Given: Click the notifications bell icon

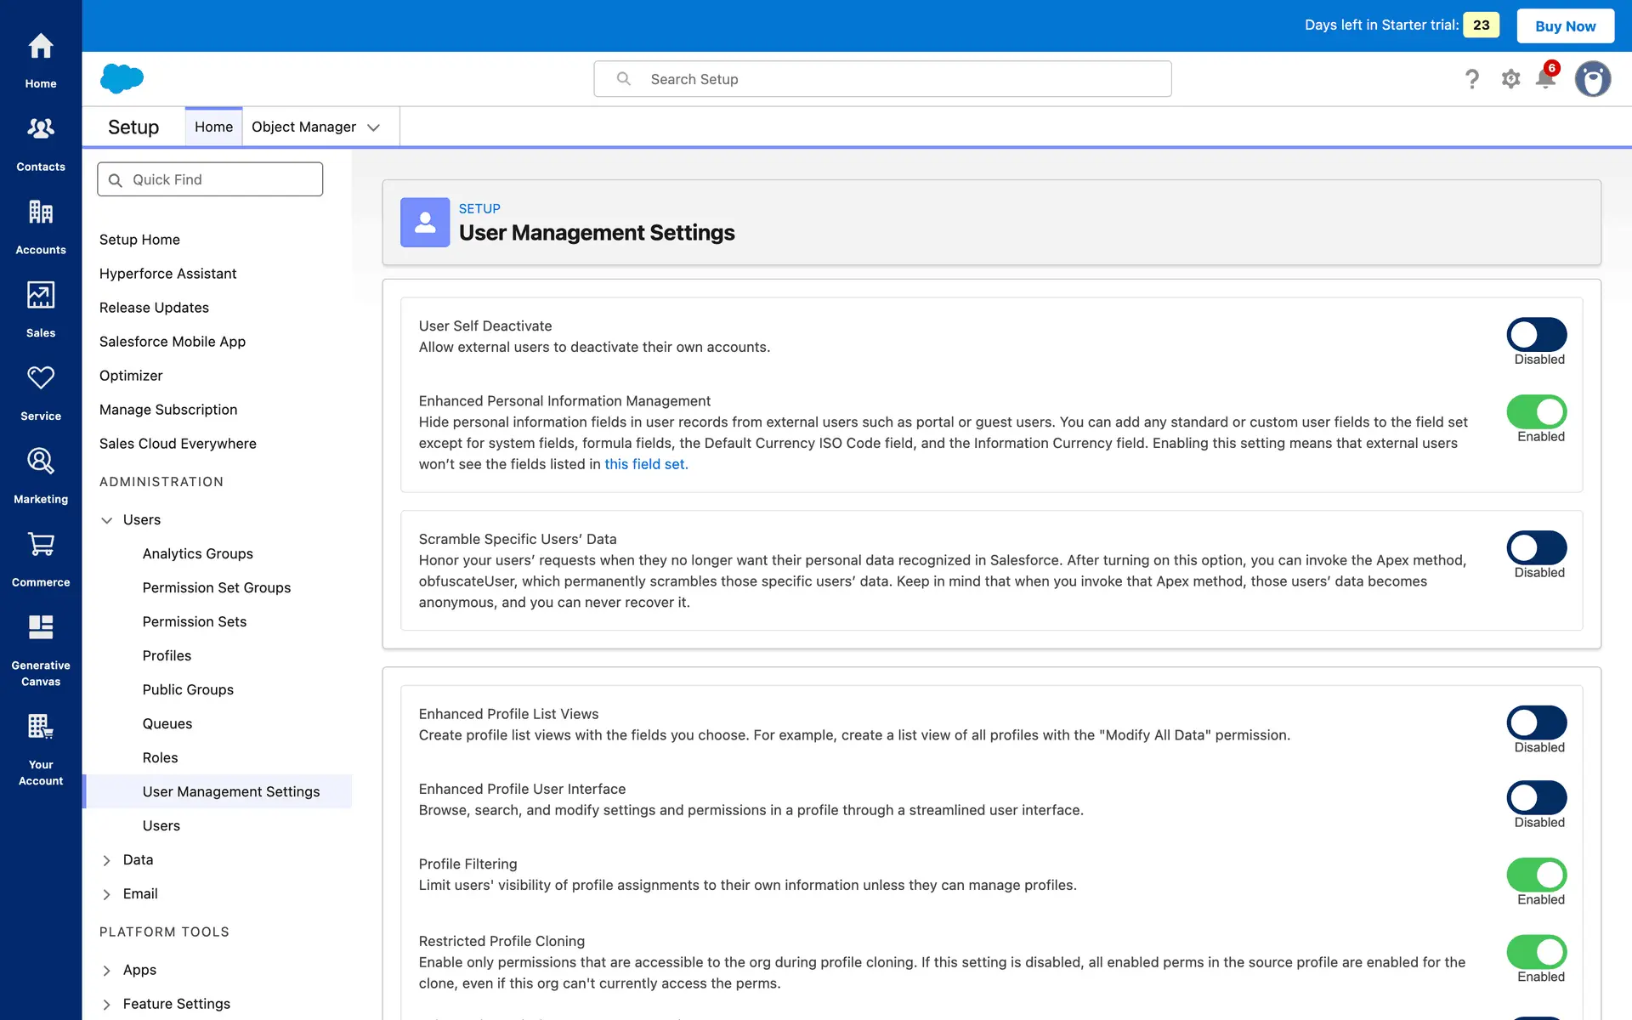Looking at the screenshot, I should pyautogui.click(x=1545, y=79).
